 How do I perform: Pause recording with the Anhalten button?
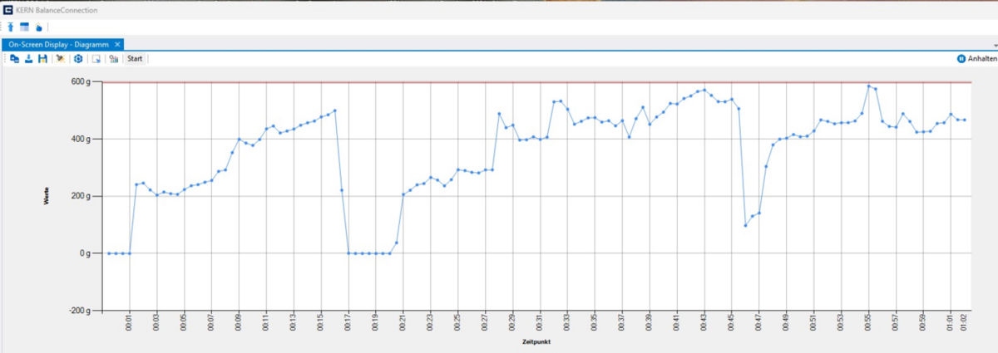click(976, 59)
